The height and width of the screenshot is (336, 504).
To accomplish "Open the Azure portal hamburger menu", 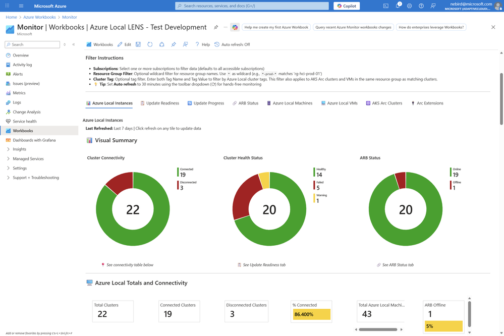I will (x=21, y=6).
